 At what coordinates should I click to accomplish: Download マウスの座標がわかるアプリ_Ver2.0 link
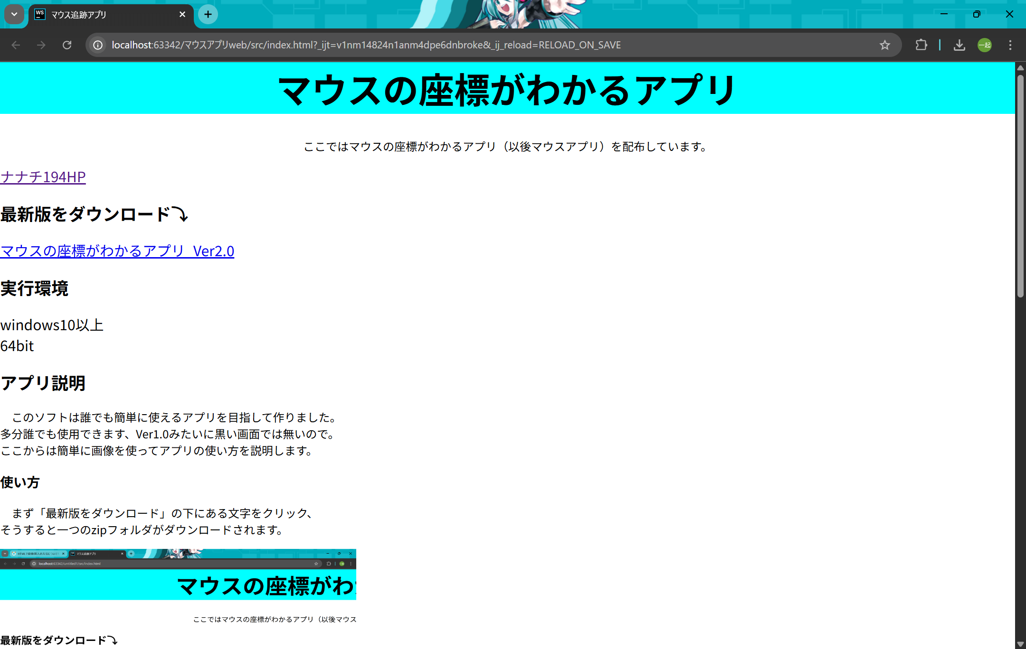tap(117, 251)
